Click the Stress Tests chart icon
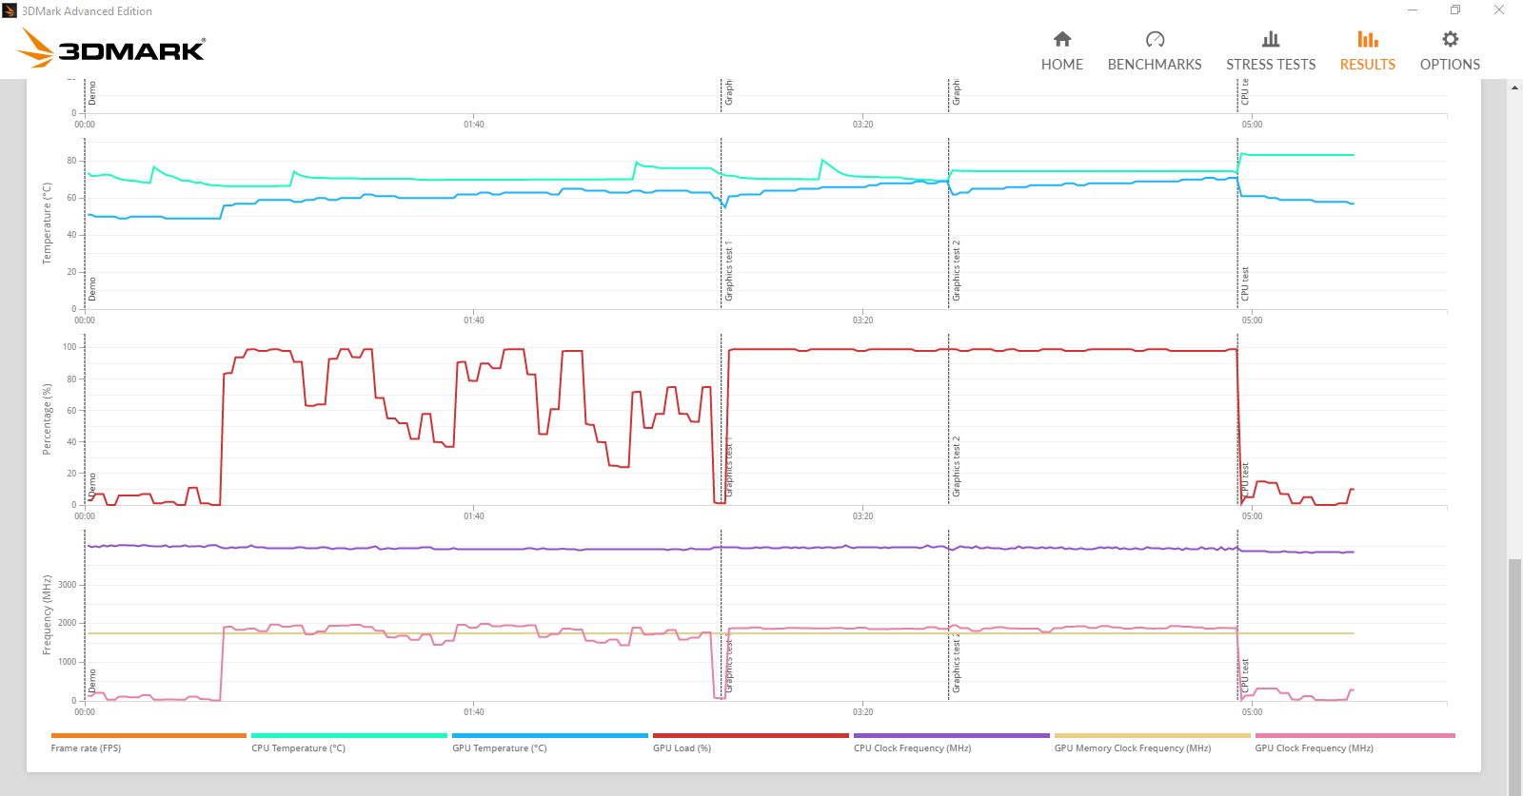This screenshot has width=1523, height=796. coord(1270,39)
